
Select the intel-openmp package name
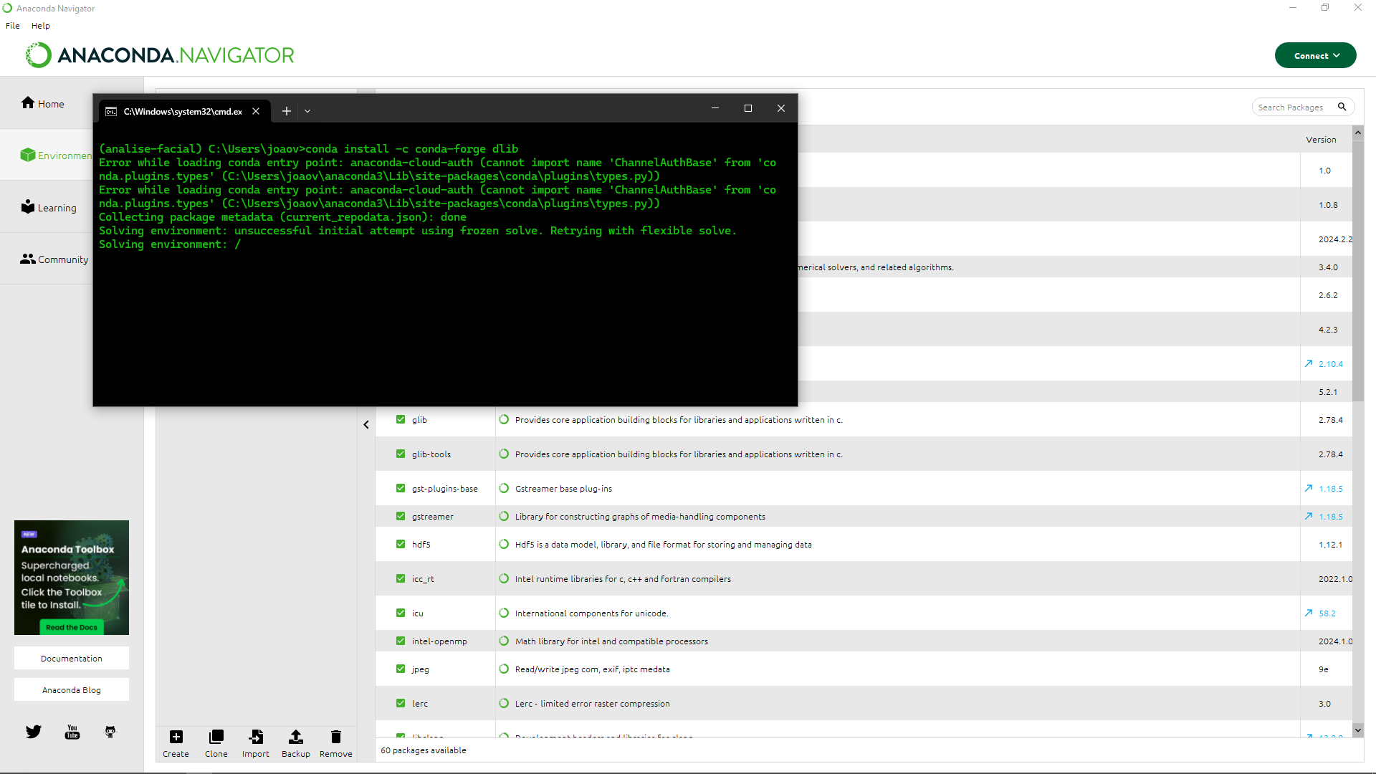point(439,641)
